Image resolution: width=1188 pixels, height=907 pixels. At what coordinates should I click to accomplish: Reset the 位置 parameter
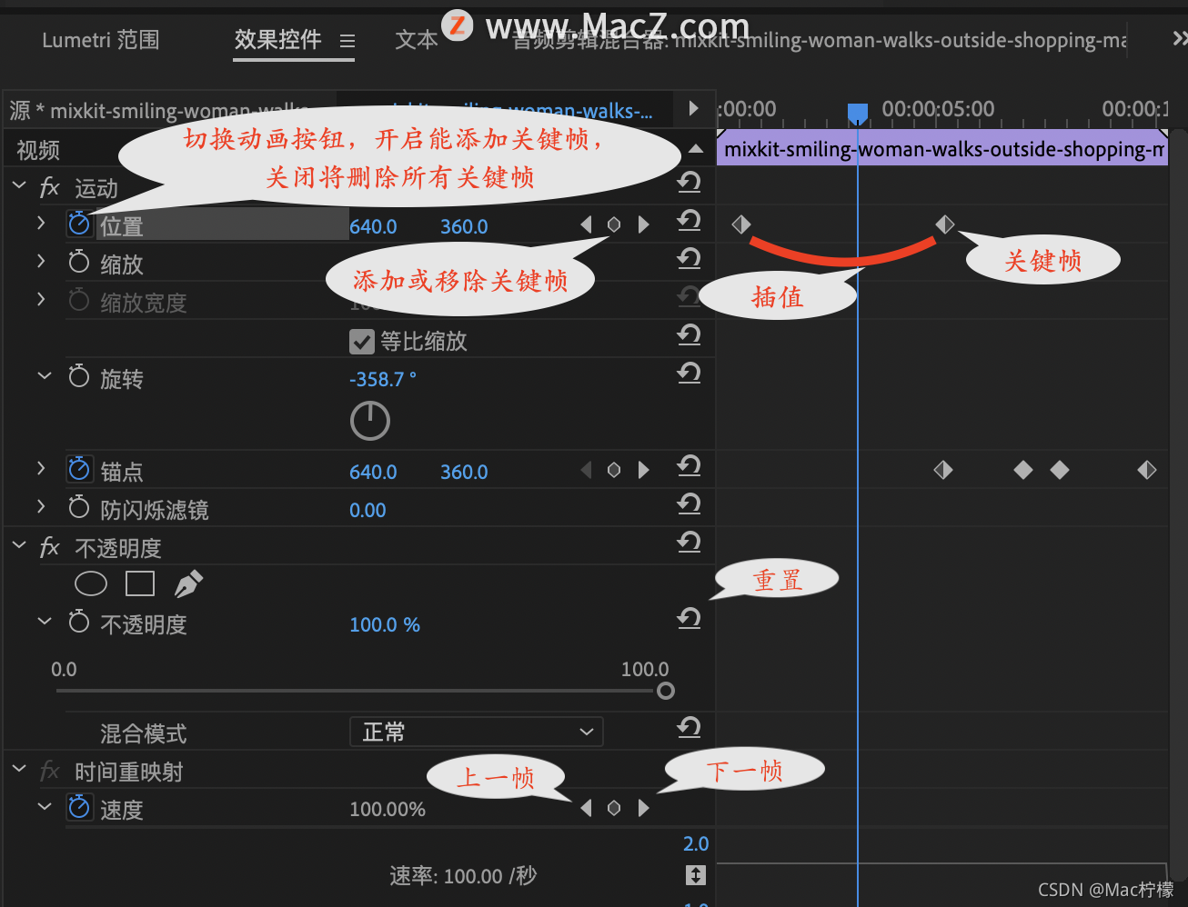[689, 220]
